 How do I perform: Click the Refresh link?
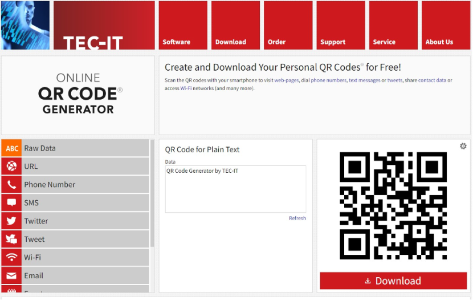(297, 218)
